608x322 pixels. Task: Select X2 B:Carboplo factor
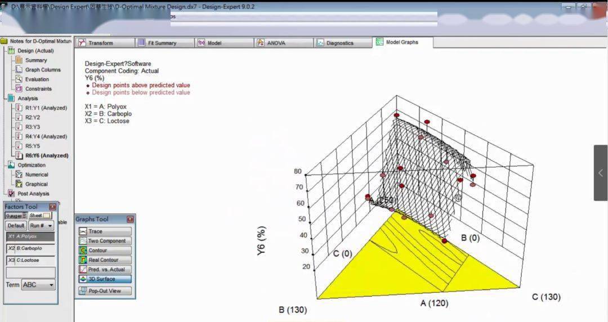point(30,248)
